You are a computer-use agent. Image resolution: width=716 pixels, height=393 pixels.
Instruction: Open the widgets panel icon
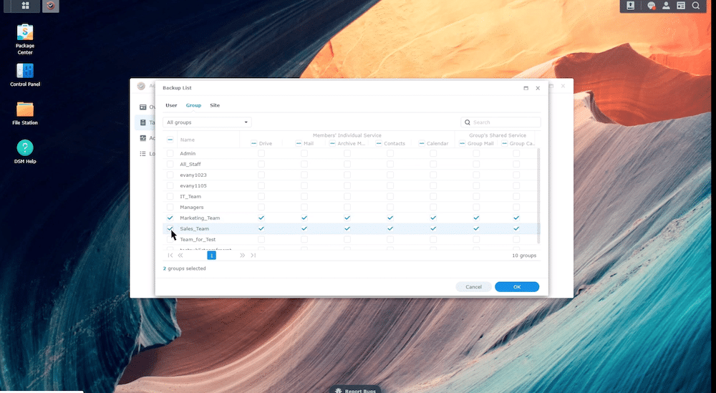681,6
